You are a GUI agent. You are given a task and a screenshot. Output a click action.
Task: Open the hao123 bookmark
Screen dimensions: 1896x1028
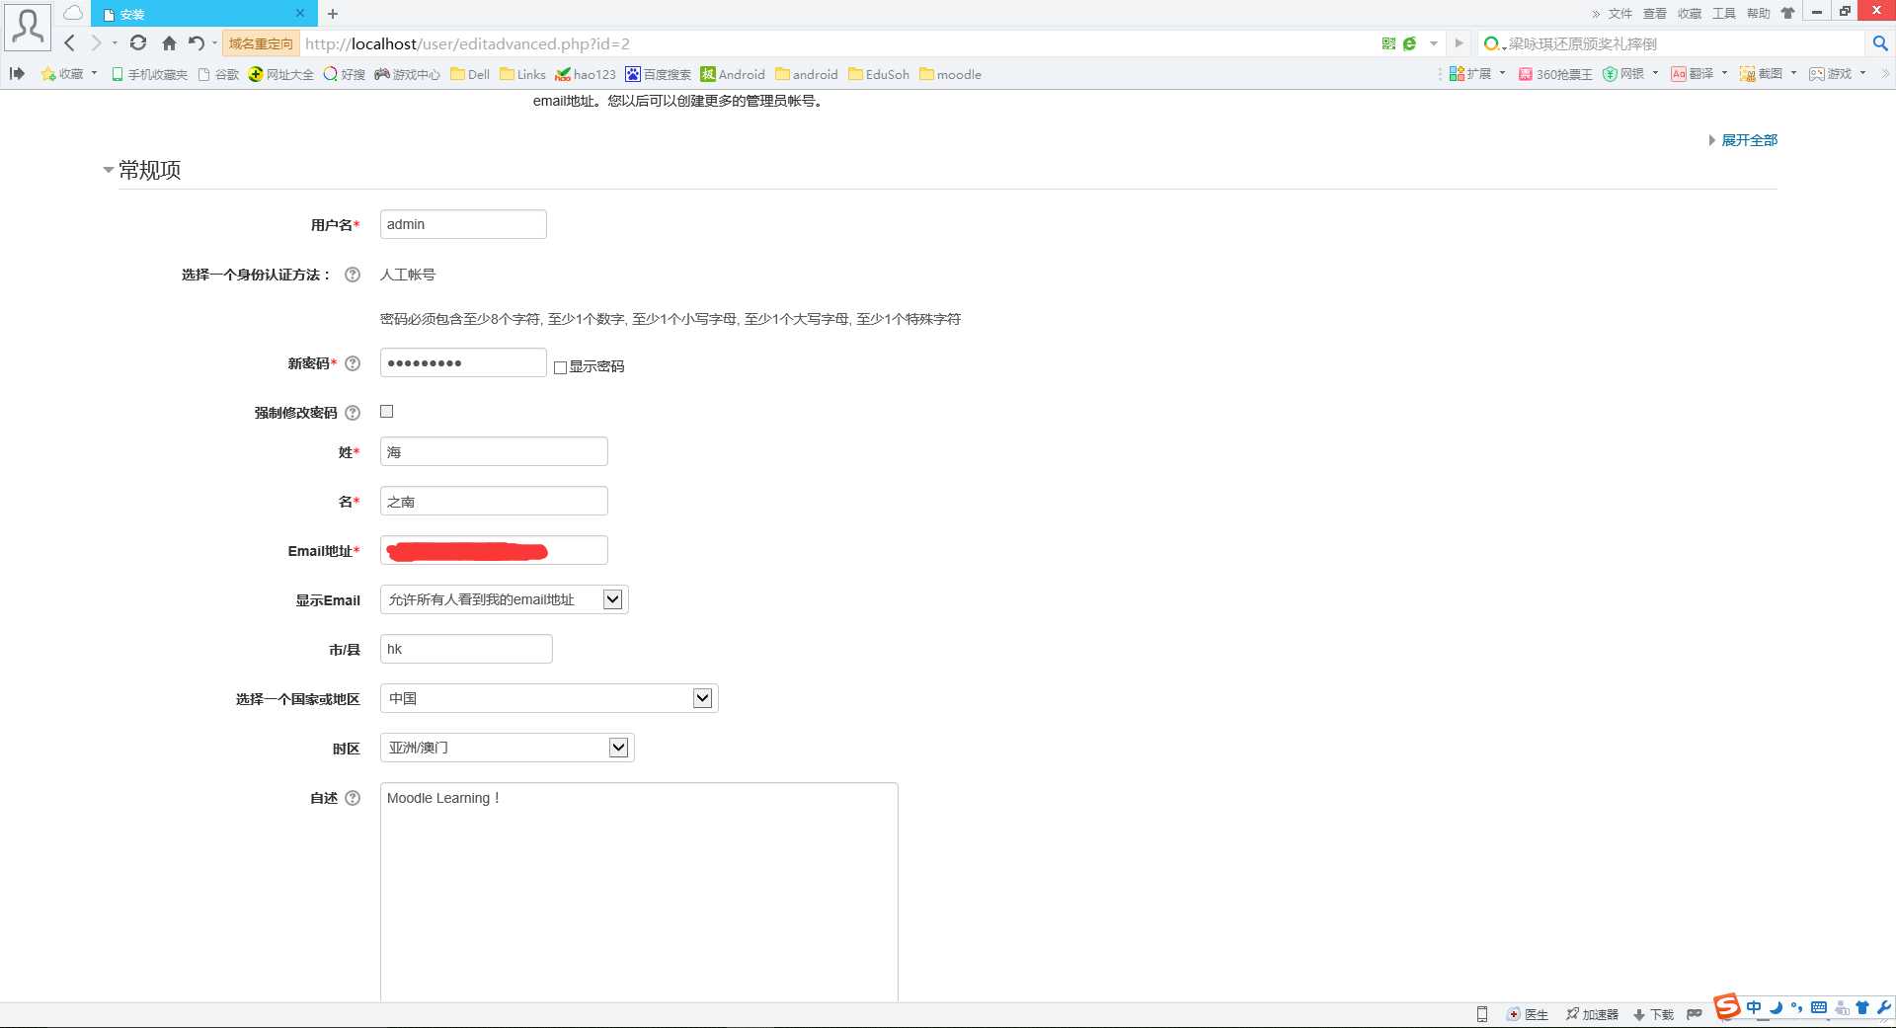point(586,74)
